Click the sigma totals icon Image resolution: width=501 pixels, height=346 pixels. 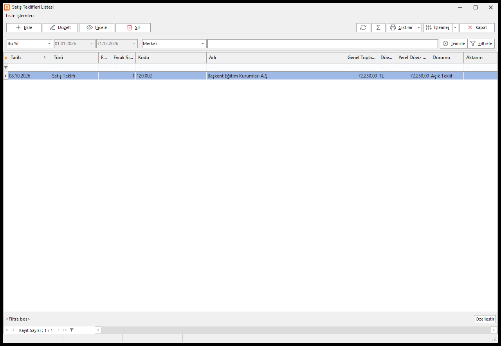[378, 27]
